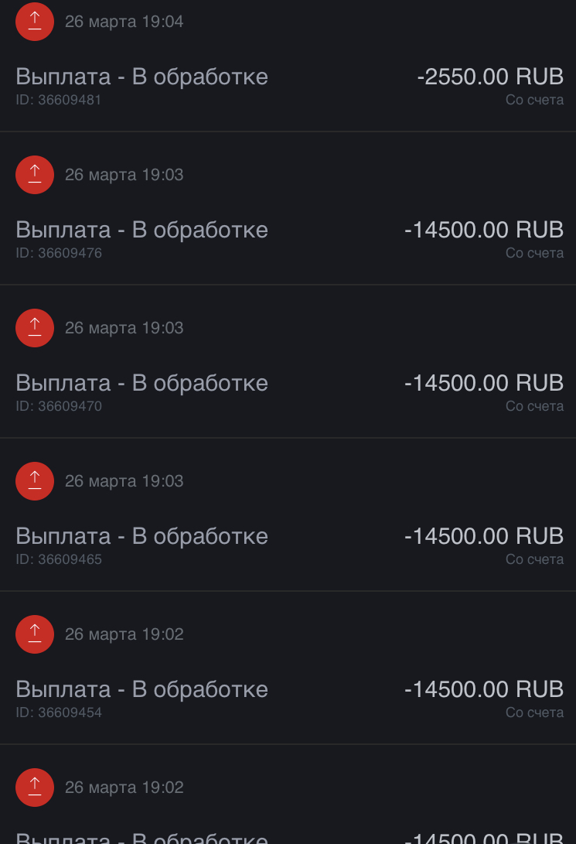Viewport: 576px width, 844px height.
Task: Tap the red withdrawal icon dated 19:04
Action: (35, 22)
